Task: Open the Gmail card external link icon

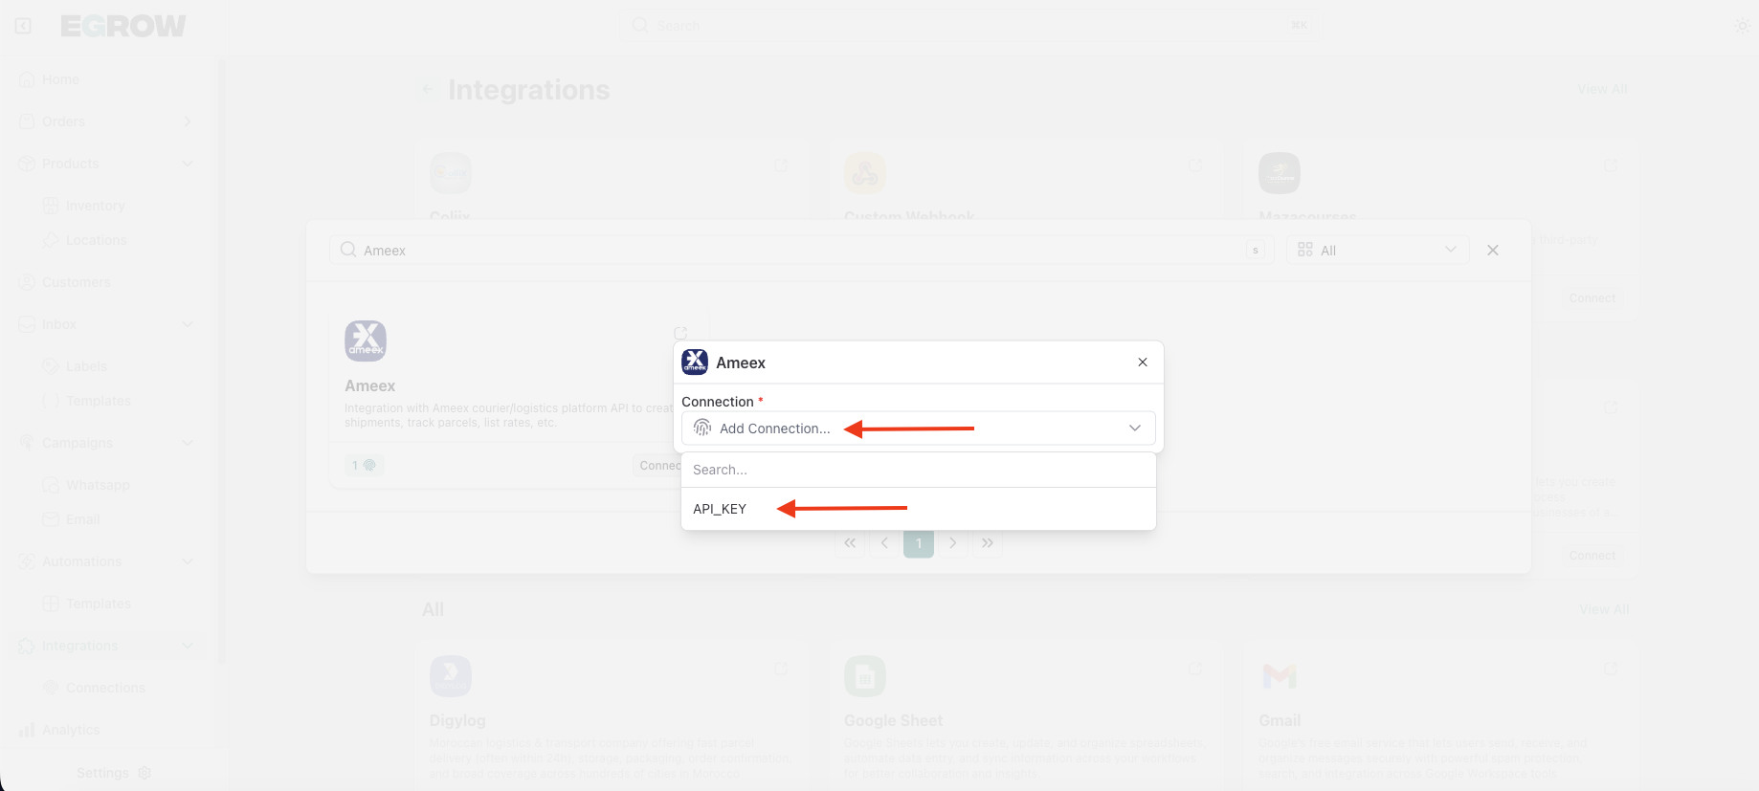Action: [x=1610, y=669]
